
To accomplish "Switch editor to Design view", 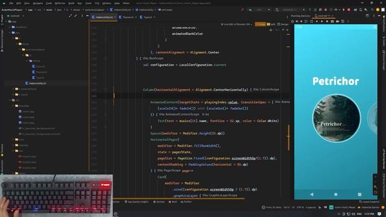I will click(x=283, y=24).
